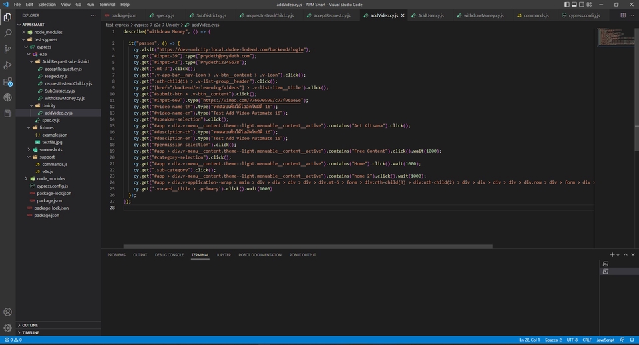Switch to the PROBLEMS panel tab
Image resolution: width=639 pixels, height=345 pixels.
[116, 255]
